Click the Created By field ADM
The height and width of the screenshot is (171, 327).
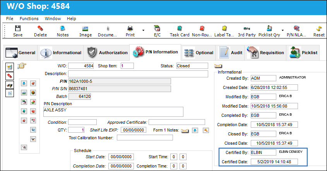(264, 78)
